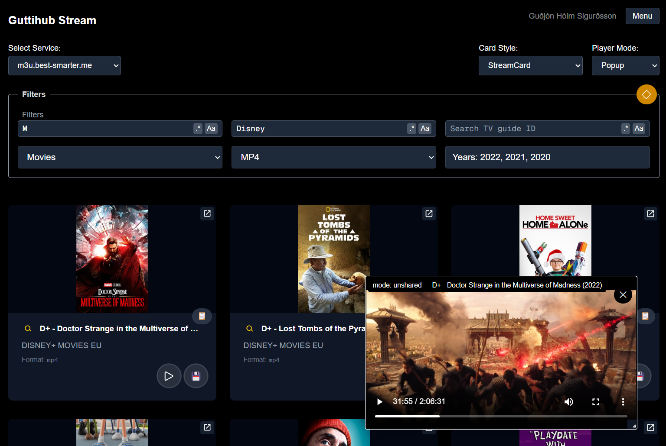Enter fullscreen in the popup player
The image size is (666, 446).
point(596,401)
